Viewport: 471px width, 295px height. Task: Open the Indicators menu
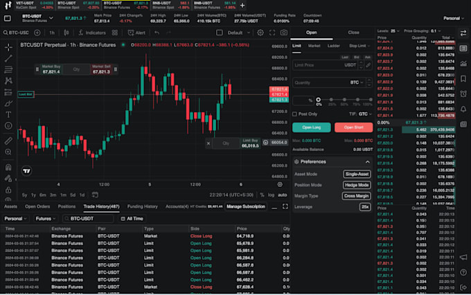(x=92, y=33)
